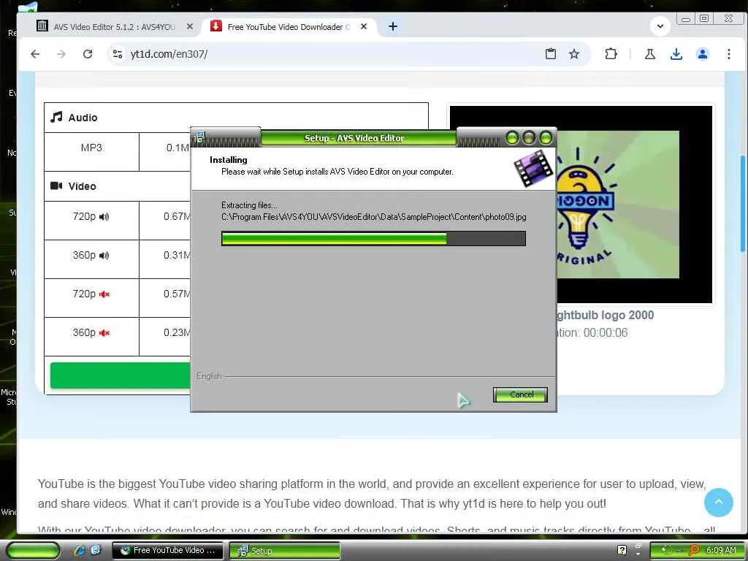Click the 'Extracting files...' status text
Viewport: 748px width, 561px height.
click(x=249, y=205)
